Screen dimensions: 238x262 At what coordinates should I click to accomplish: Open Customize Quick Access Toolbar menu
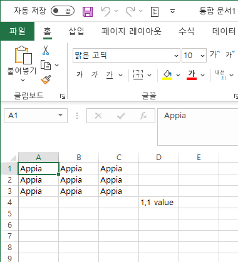[x=172, y=11]
